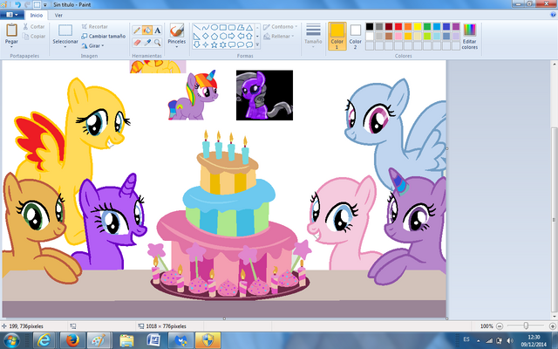Expand the Seleccionar dropdown arrow

click(65, 46)
